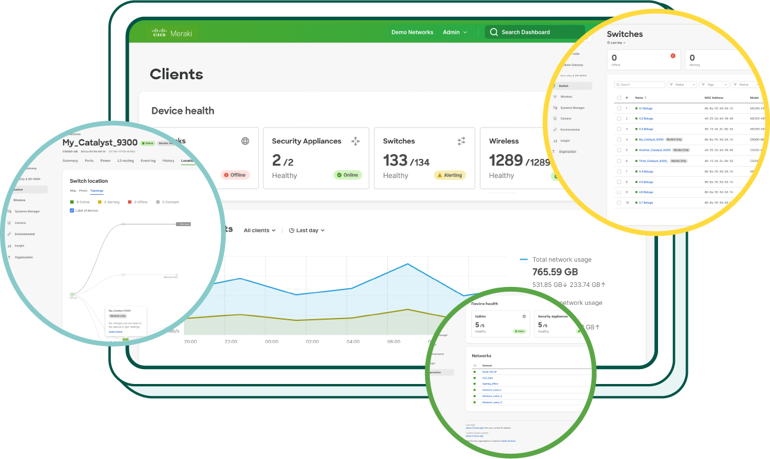770x459 pixels.
Task: Click the Organization icon in Switches panel sidebar
Action: pos(554,151)
